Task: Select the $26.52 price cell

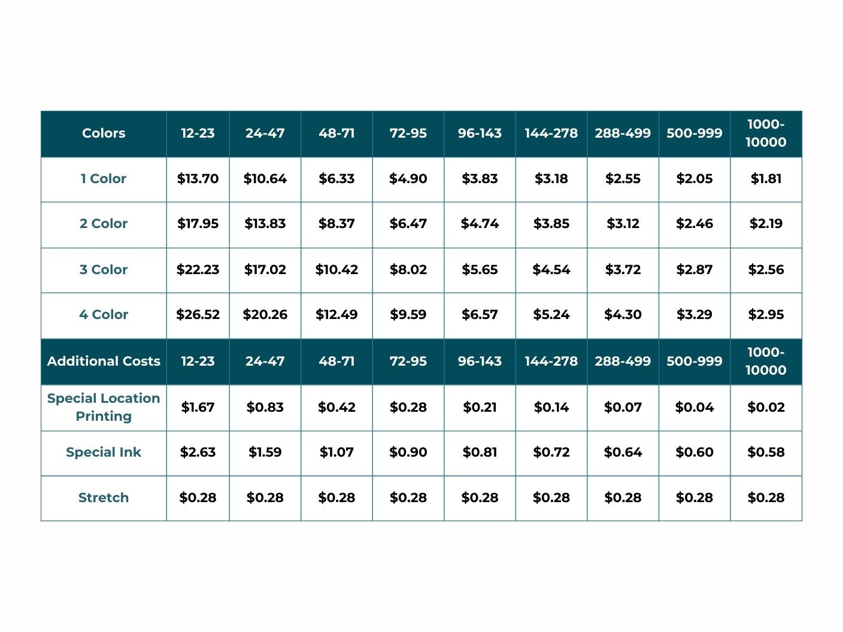Action: point(198,315)
